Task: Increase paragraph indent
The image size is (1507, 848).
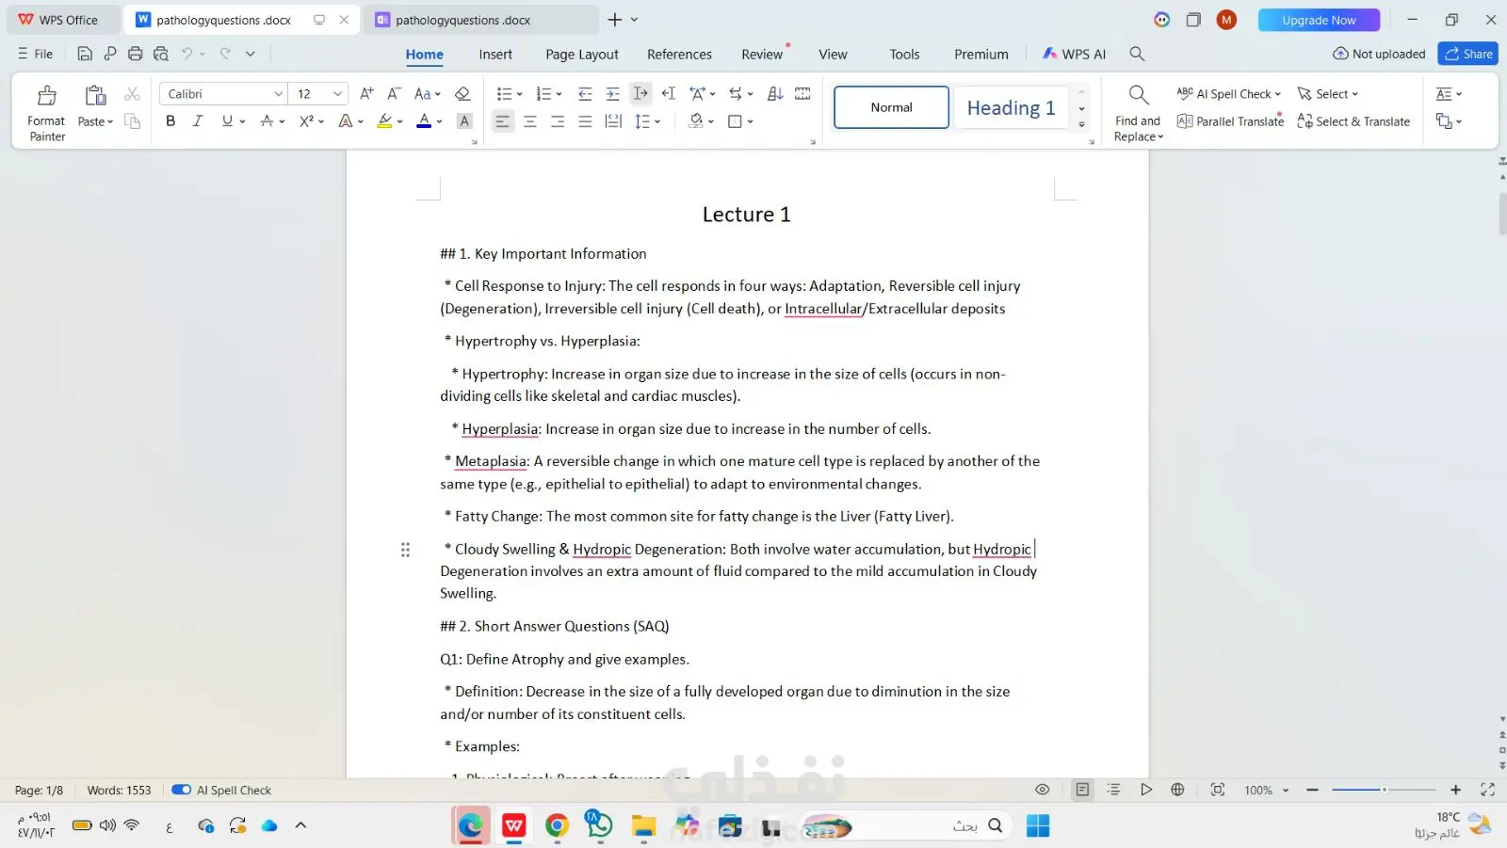Action: [613, 93]
